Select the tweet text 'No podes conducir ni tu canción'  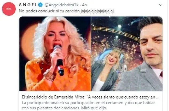(49, 11)
